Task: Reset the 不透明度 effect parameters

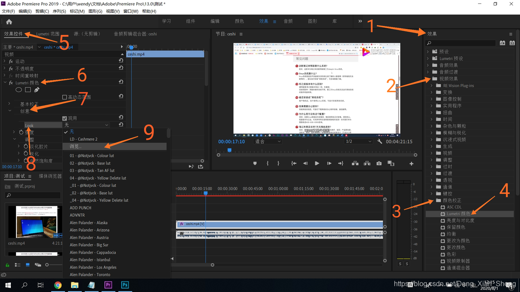Action: [x=121, y=68]
